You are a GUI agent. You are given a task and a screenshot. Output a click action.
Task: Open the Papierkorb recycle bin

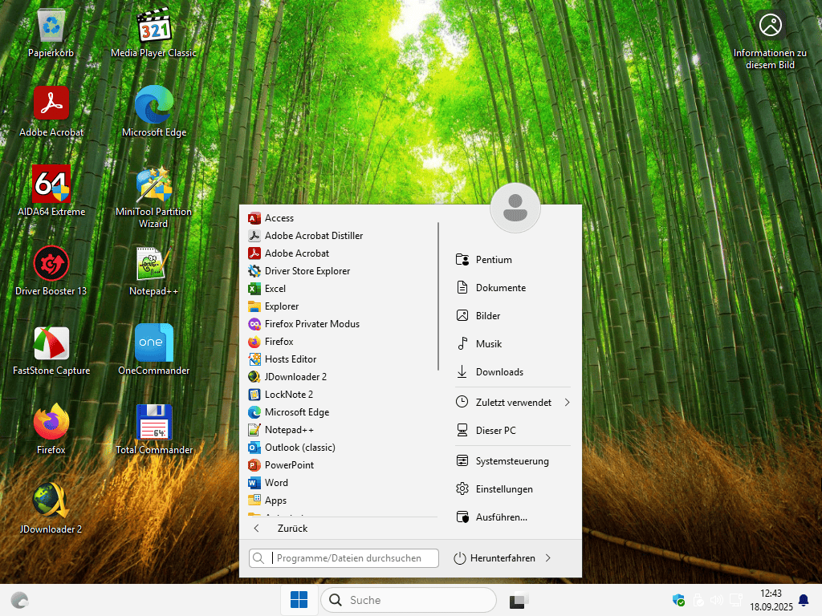coord(51,27)
